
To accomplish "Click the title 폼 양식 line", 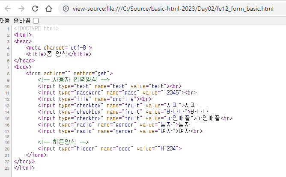I will [x=59, y=54].
